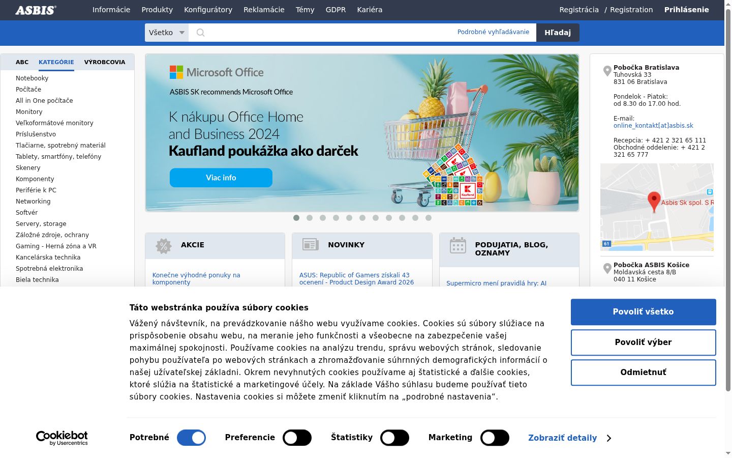Open the Veľkoformátové monitory category
The width and height of the screenshot is (732, 458).
[x=54, y=123]
